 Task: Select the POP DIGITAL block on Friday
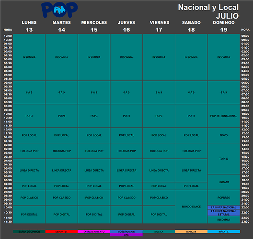pyautogui.click(x=159, y=214)
